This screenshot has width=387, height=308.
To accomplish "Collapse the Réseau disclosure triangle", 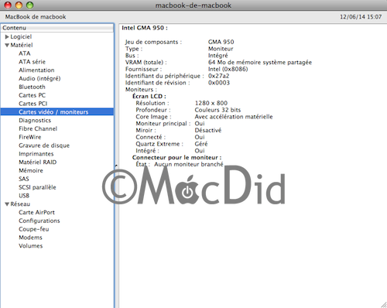I will point(7,204).
